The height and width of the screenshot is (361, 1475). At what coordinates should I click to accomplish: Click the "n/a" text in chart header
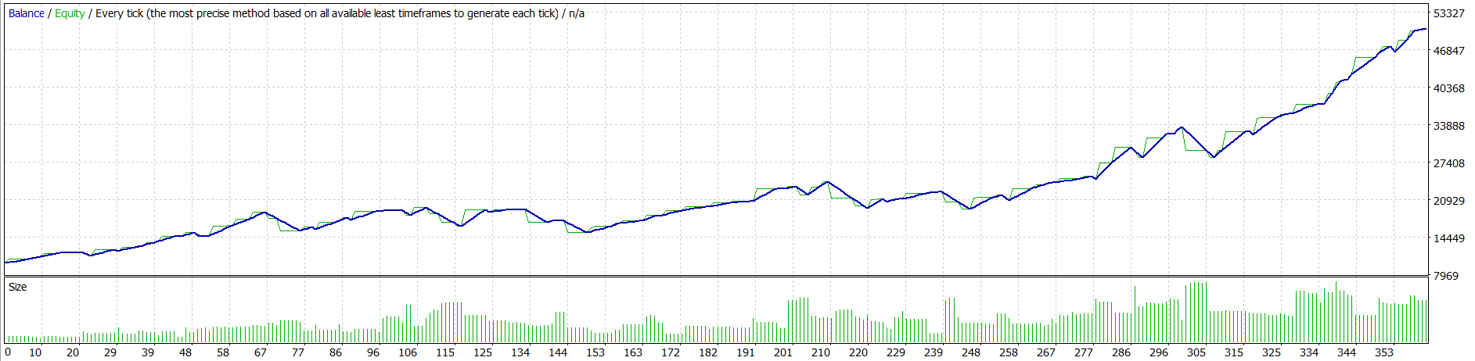pyautogui.click(x=577, y=13)
